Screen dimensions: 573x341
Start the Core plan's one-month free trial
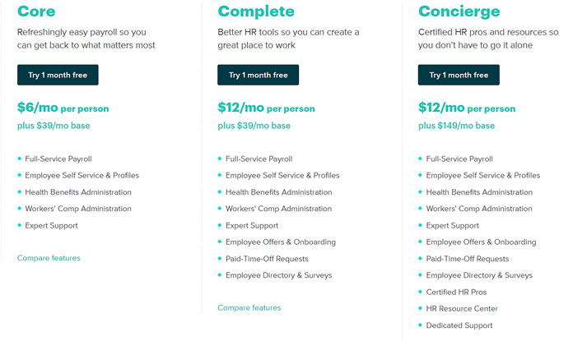click(58, 75)
